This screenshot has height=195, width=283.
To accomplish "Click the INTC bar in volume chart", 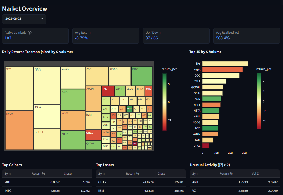I will click(x=210, y=128).
